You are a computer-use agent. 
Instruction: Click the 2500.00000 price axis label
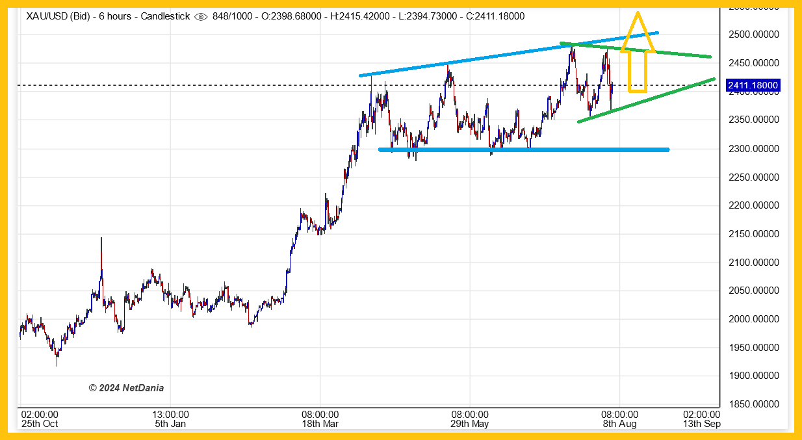(x=753, y=34)
